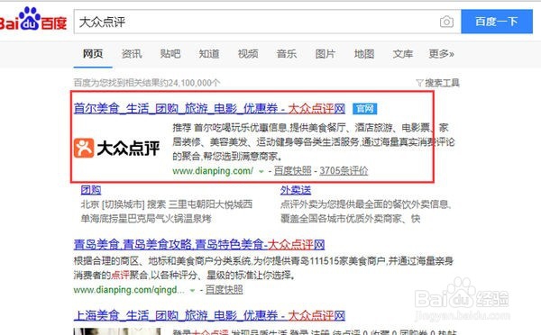Click the 百度一下 search button
The height and width of the screenshot is (335, 541).
(497, 22)
